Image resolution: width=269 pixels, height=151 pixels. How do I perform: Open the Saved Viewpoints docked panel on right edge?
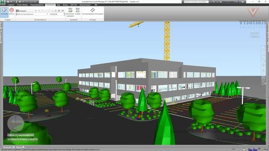[268, 33]
